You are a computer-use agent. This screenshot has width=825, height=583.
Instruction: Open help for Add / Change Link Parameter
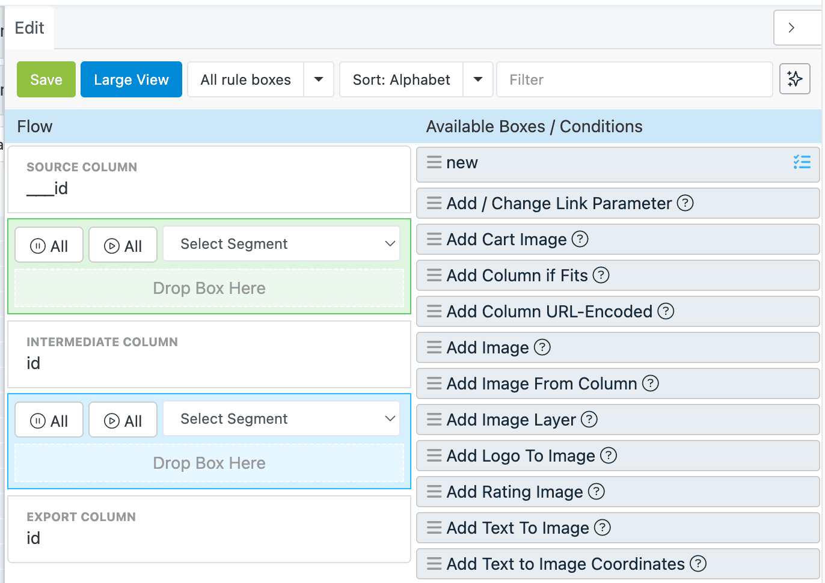pyautogui.click(x=685, y=203)
